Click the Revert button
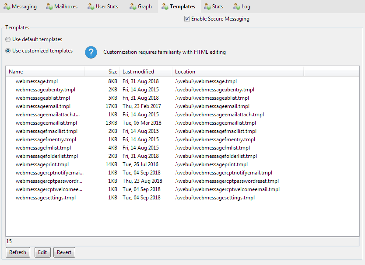The height and width of the screenshot is (265, 365). [x=64, y=252]
